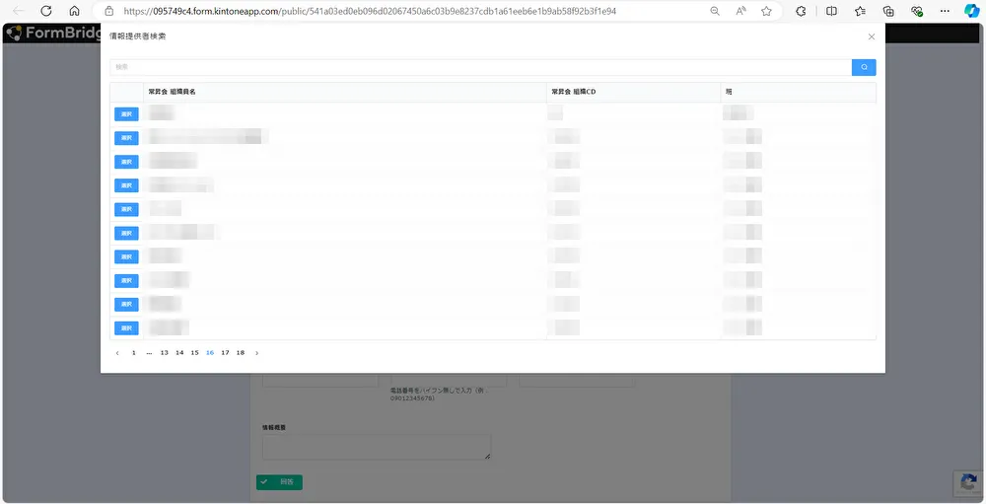
Task: Go to browser home page icon
Action: click(74, 11)
